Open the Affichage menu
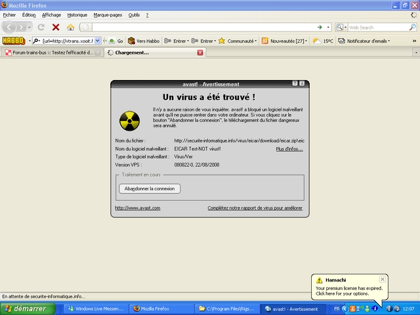 pyautogui.click(x=51, y=15)
